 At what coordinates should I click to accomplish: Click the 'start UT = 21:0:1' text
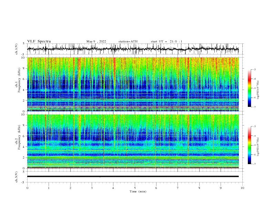click(x=166, y=41)
